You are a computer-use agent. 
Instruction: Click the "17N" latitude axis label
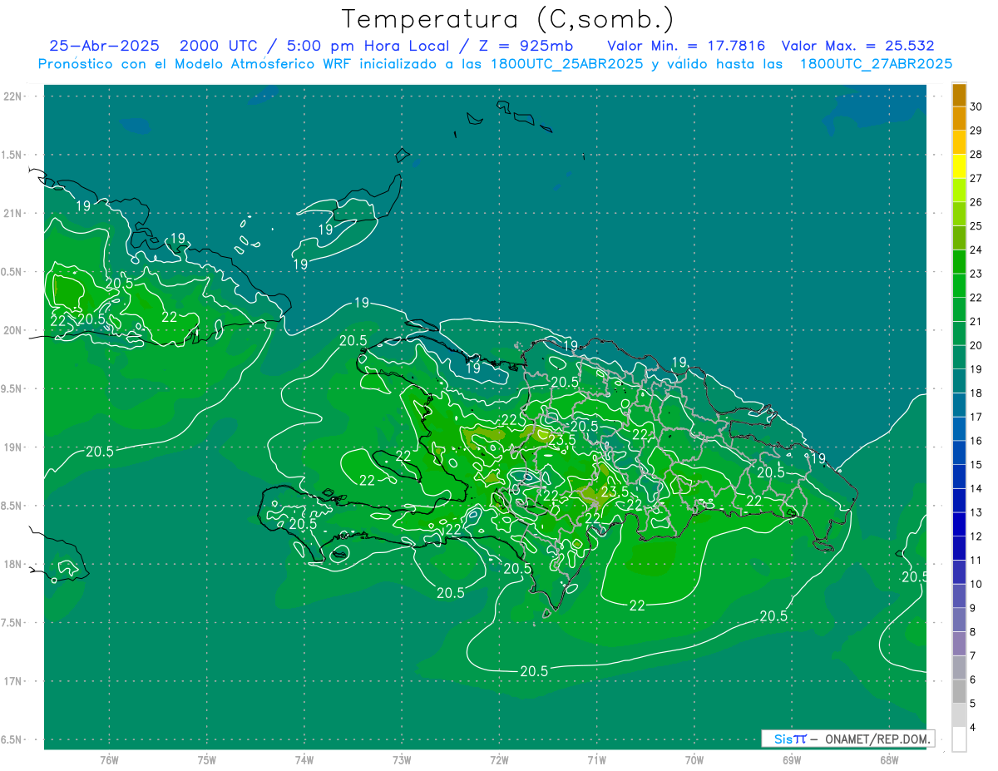[12, 681]
